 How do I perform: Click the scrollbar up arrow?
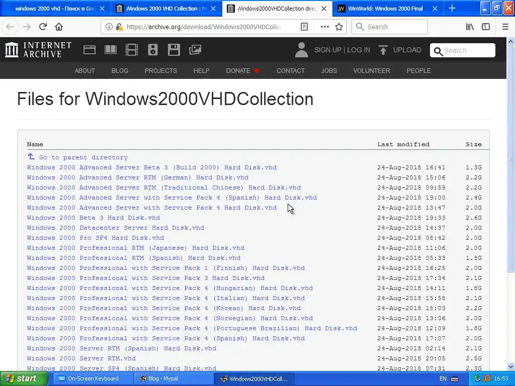pos(510,41)
